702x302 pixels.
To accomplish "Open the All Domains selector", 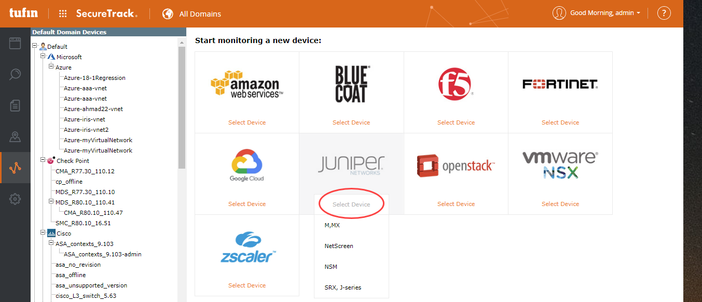I will click(x=200, y=14).
